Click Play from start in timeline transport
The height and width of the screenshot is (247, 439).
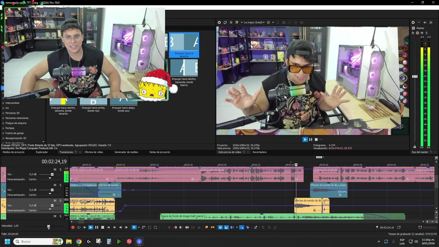click(84, 227)
